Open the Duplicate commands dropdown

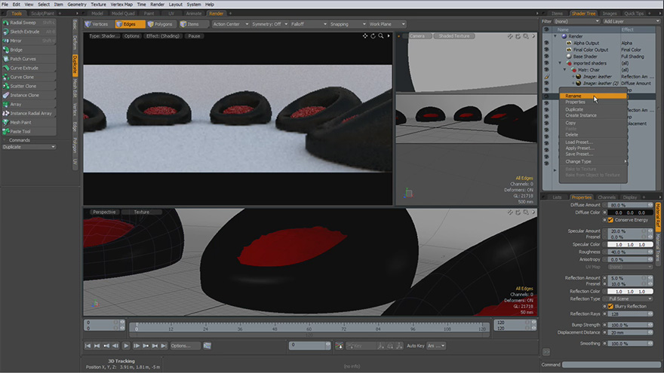29,147
